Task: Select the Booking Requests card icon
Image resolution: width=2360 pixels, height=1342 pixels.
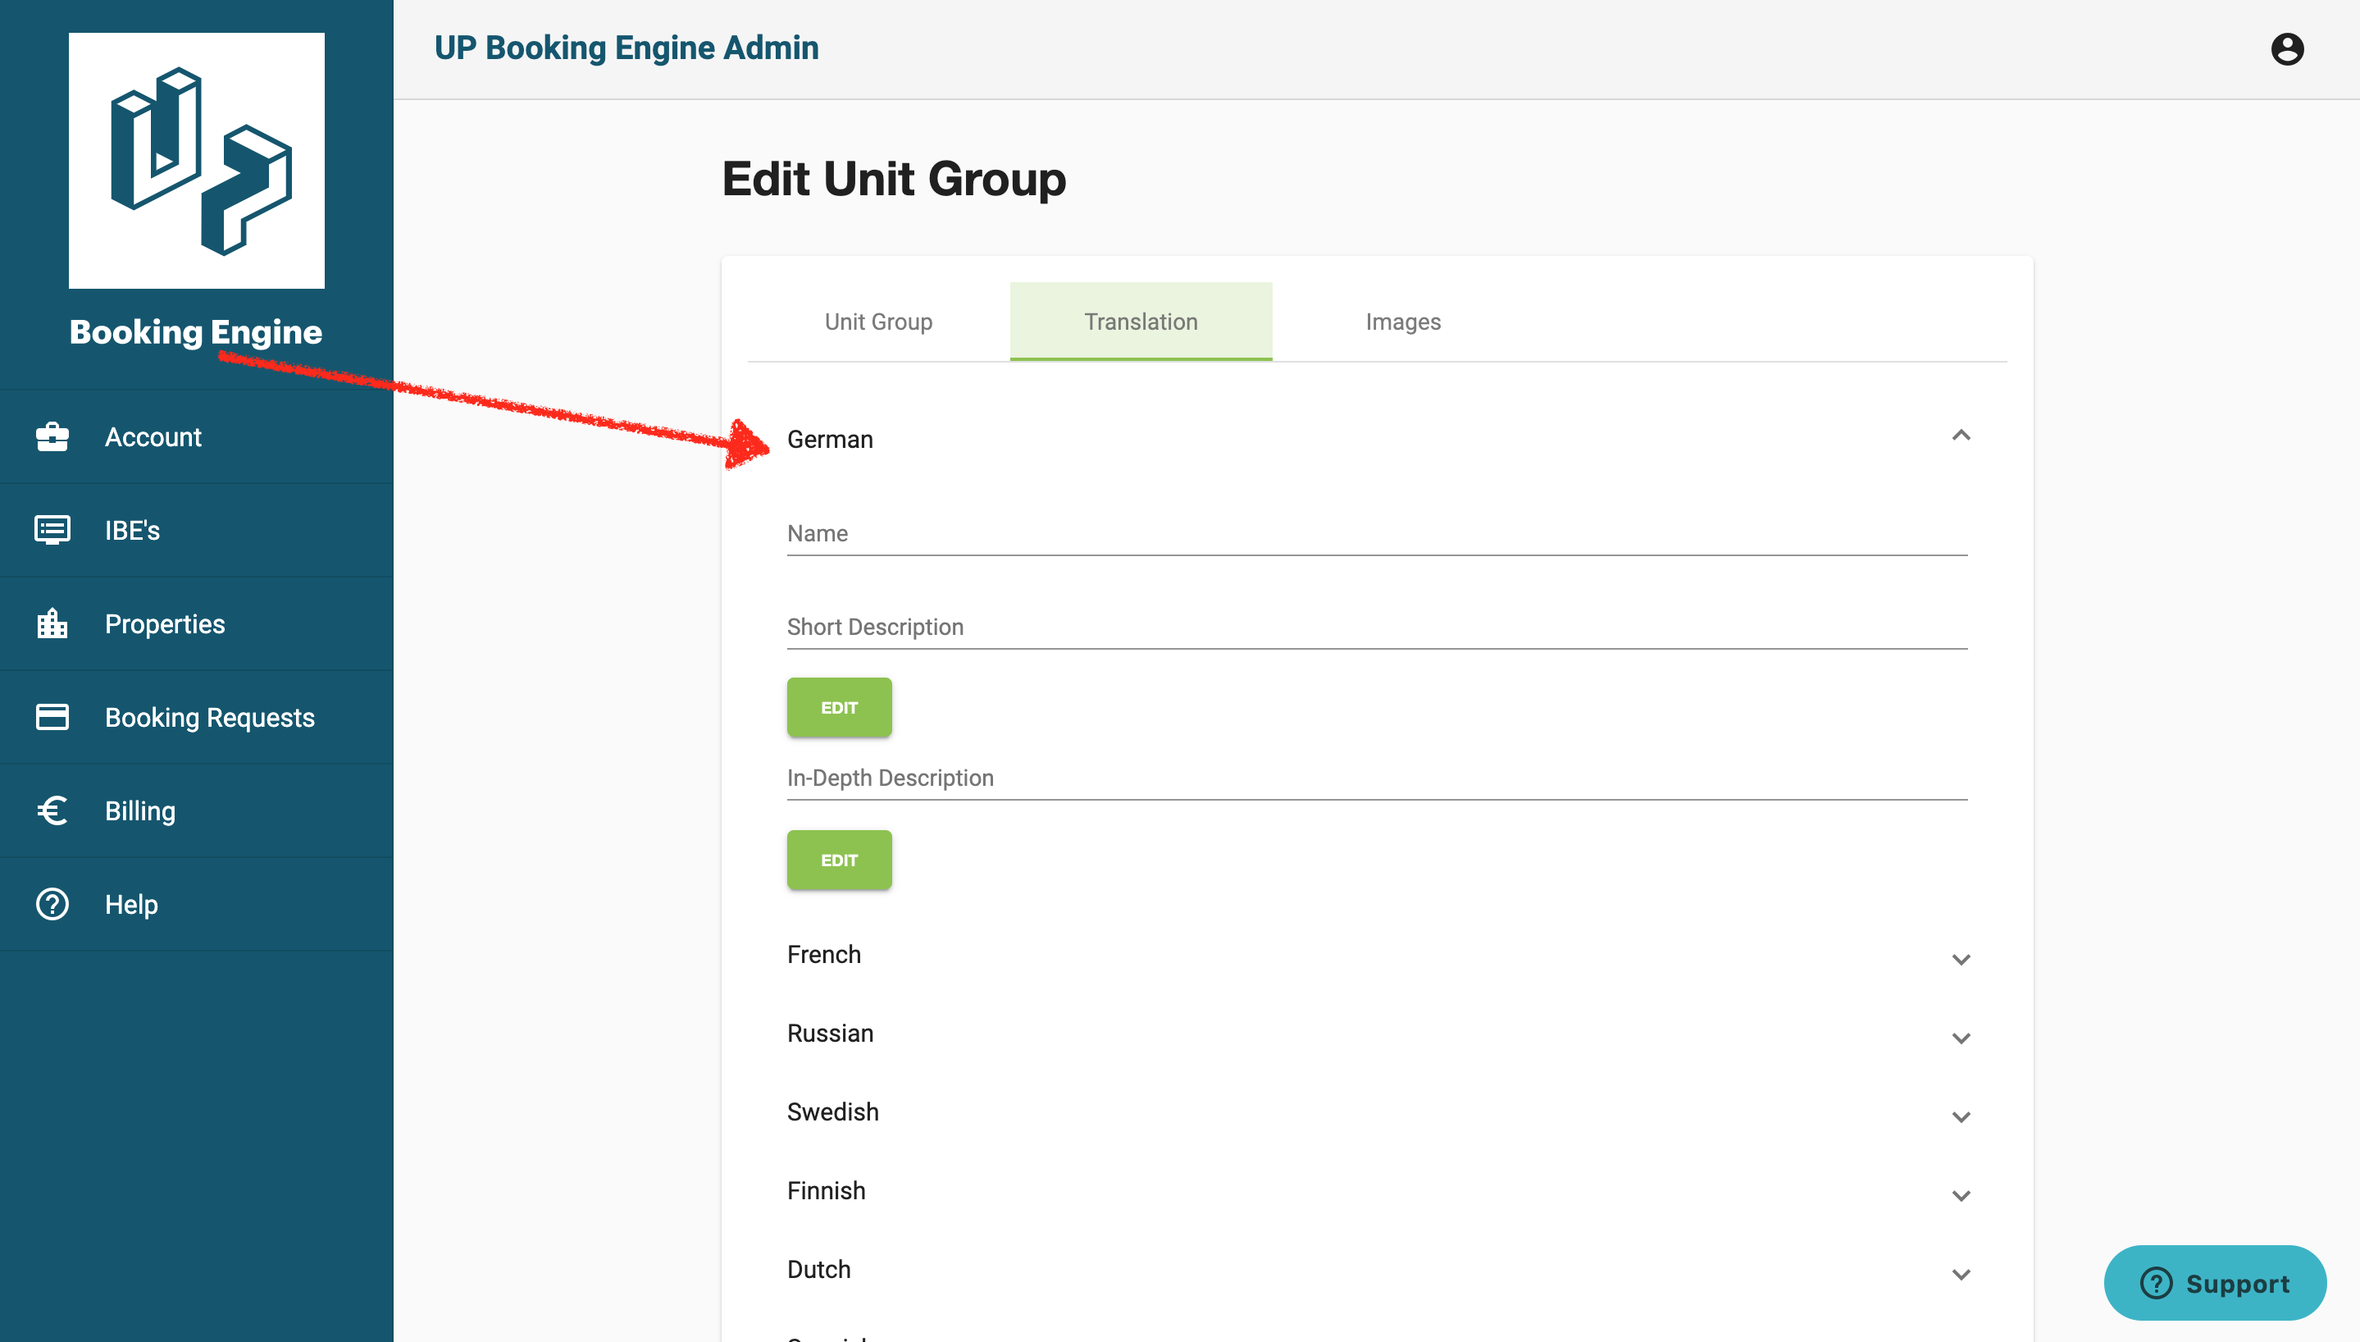Action: pos(52,716)
